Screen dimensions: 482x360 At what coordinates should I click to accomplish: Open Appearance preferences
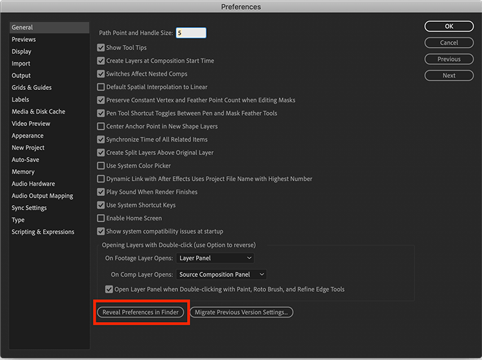point(28,136)
